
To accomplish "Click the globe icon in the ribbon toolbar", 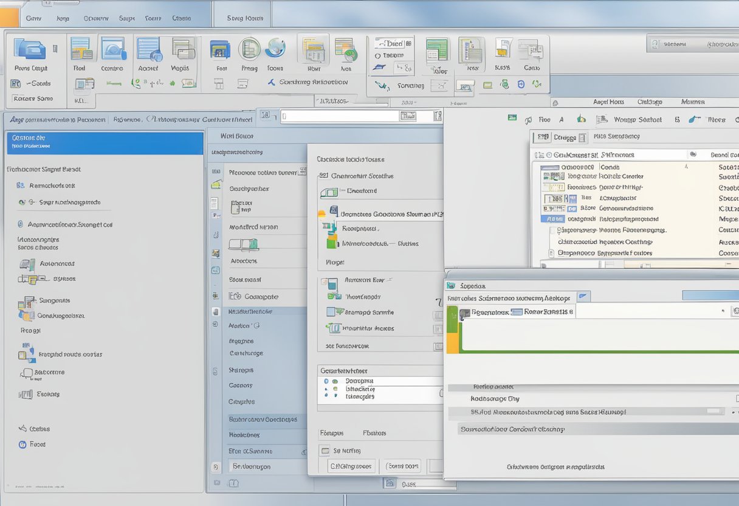I will (x=275, y=50).
